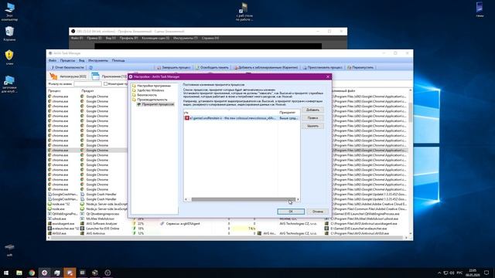The height and width of the screenshot is (278, 495).
Task: Open Справка menu in OBS window
Action: (x=210, y=38)
